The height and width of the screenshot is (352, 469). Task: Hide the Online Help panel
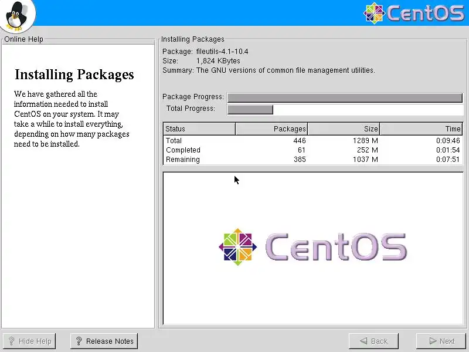pyautogui.click(x=29, y=341)
